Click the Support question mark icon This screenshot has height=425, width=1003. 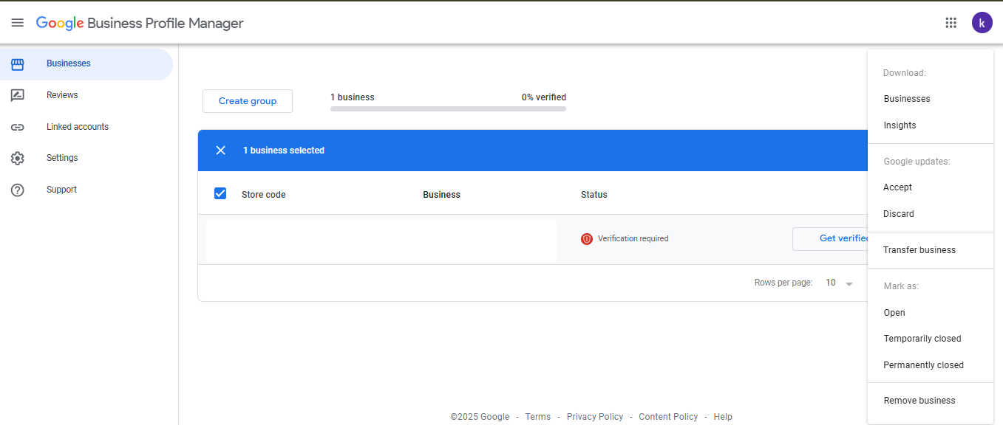point(18,190)
